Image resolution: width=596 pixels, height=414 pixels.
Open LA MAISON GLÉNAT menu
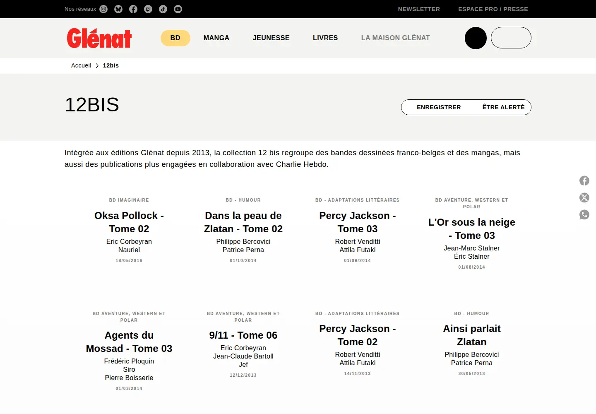coord(395,38)
